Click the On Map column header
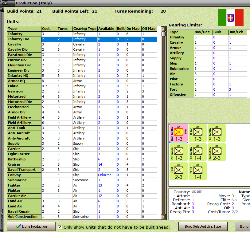The width and height of the screenshot is (250, 232). 134,29
